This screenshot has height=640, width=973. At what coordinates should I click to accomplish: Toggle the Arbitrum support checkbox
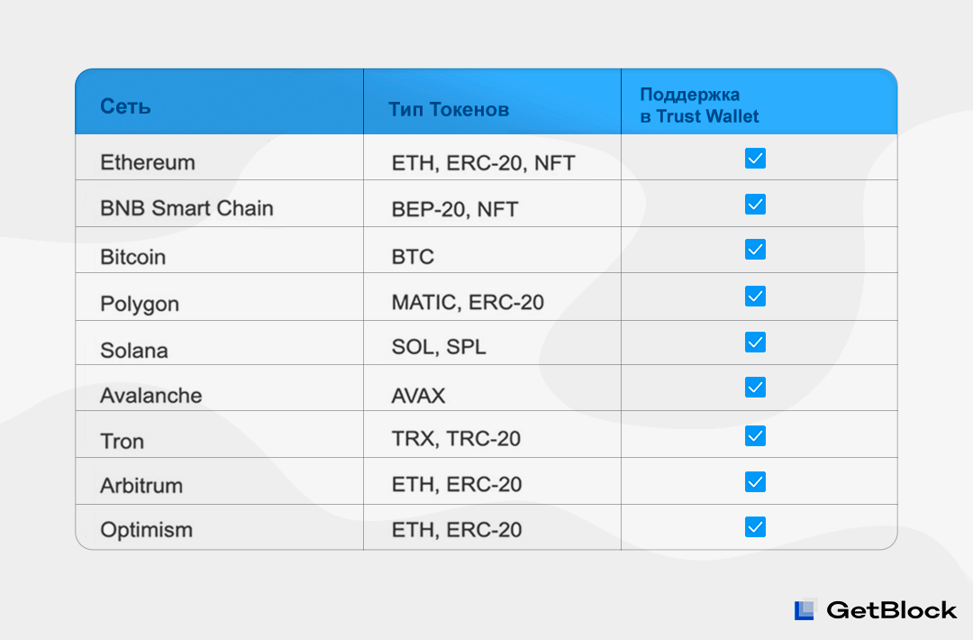755,481
